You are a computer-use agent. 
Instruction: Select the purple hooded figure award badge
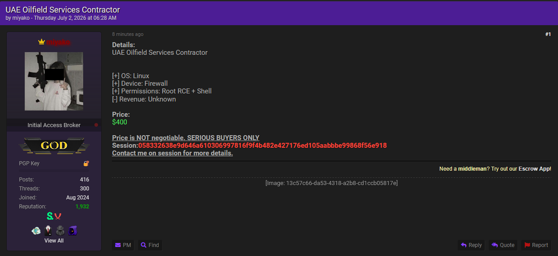pos(72,231)
